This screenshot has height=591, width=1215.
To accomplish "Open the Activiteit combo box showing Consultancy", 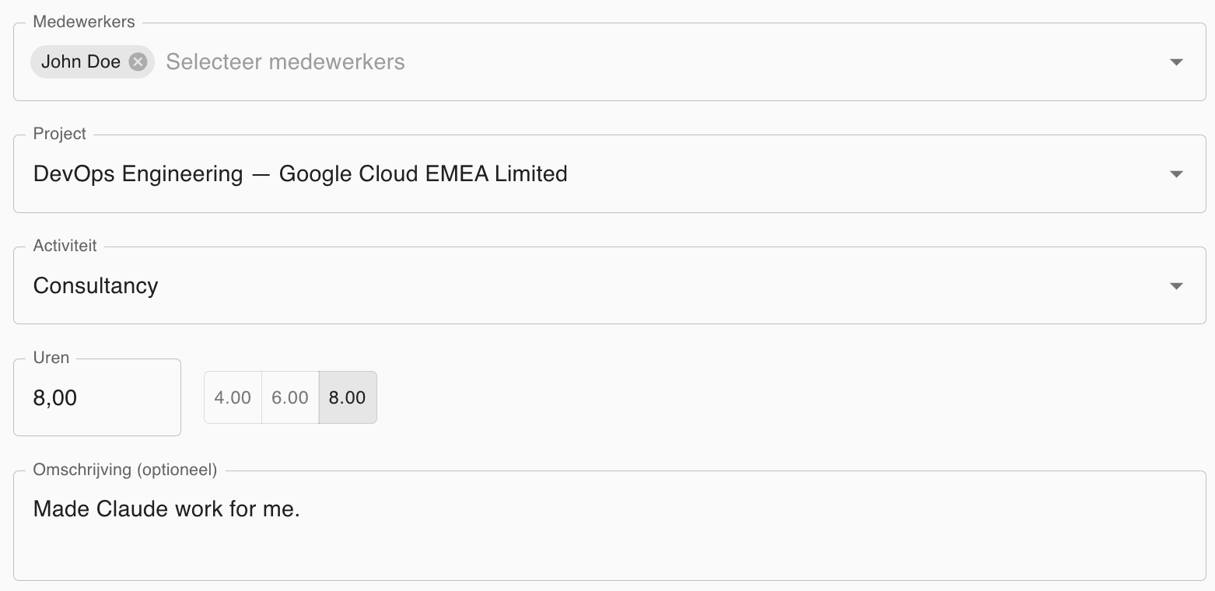I will tap(544, 285).
